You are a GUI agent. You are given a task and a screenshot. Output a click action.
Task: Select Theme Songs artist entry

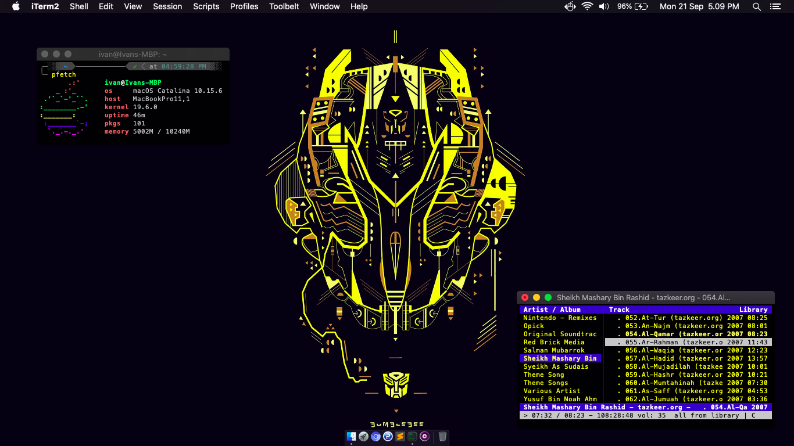(x=546, y=383)
